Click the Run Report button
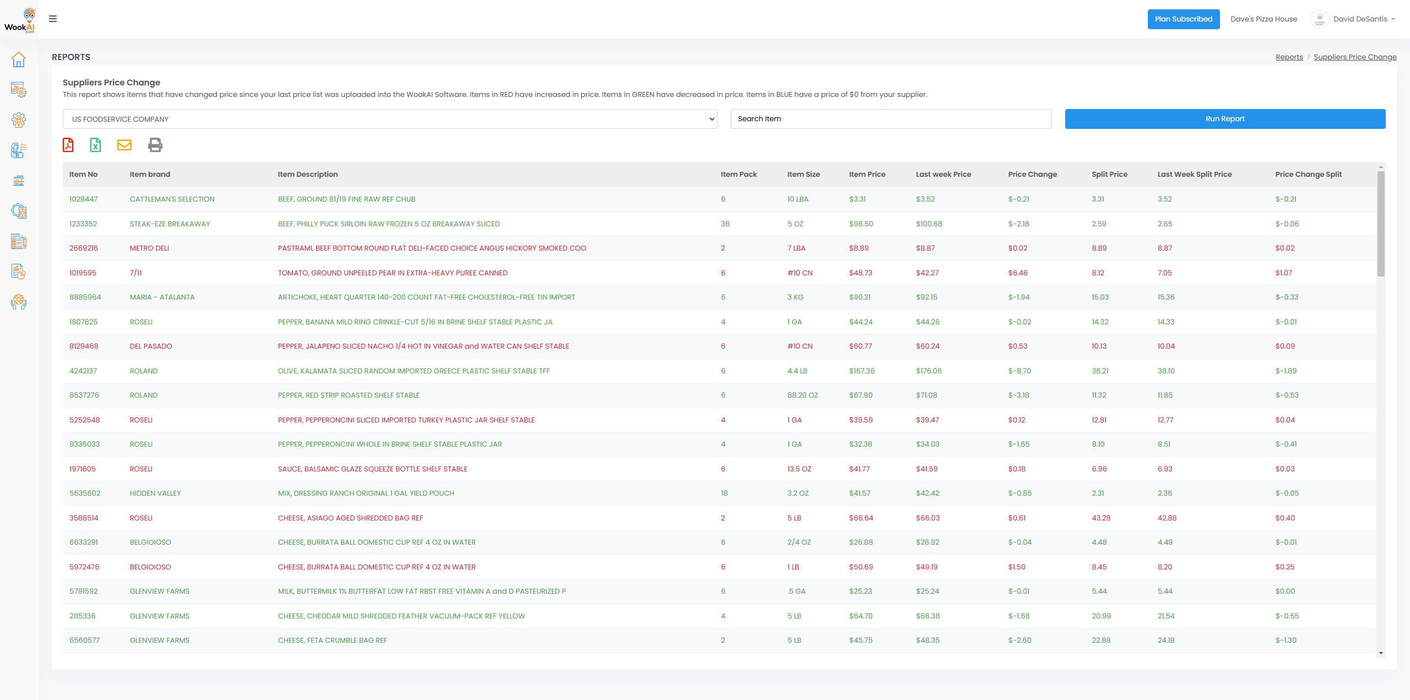The height and width of the screenshot is (700, 1410). pyautogui.click(x=1225, y=119)
